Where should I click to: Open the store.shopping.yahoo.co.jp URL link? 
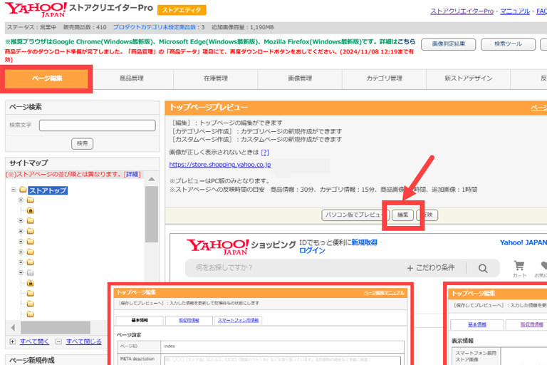220,165
